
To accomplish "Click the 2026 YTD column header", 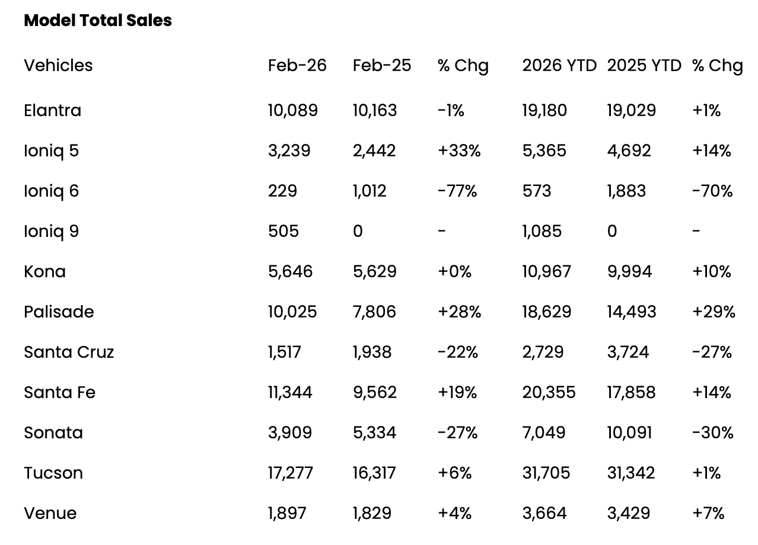I will point(559,65).
